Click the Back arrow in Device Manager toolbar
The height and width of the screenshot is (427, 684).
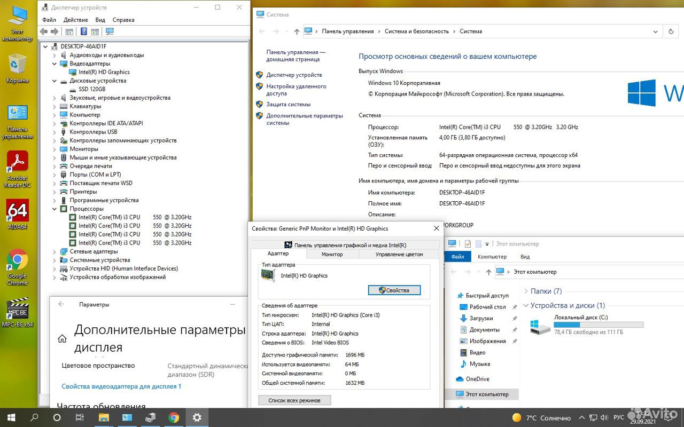44,31
